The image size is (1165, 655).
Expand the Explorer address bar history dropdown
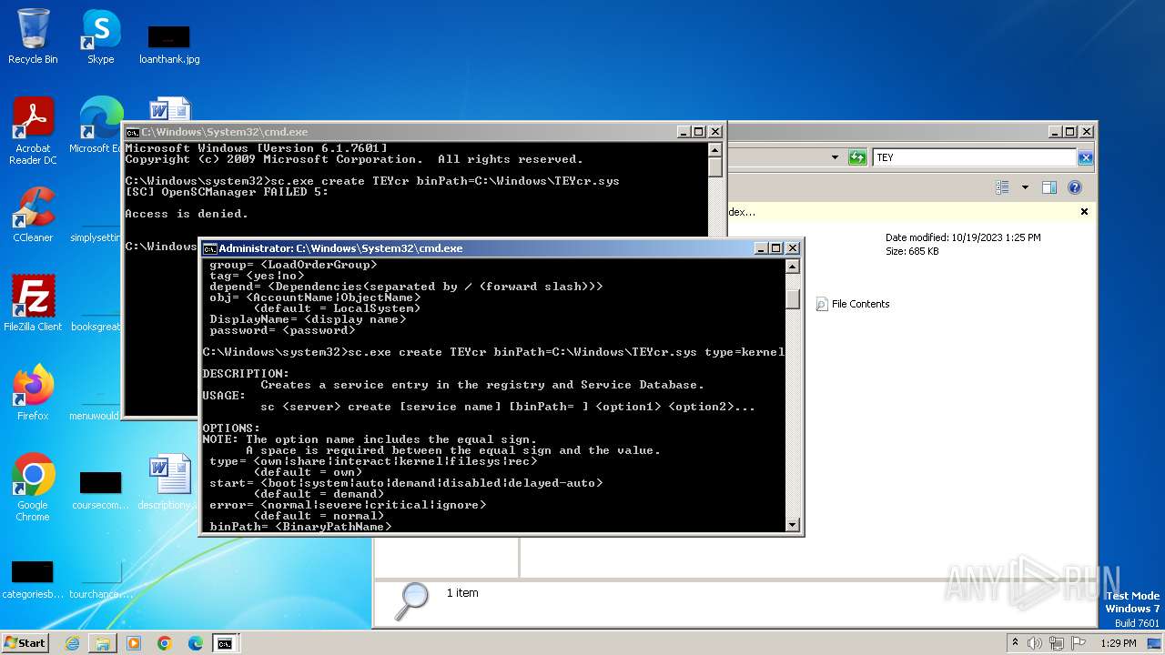(x=835, y=157)
